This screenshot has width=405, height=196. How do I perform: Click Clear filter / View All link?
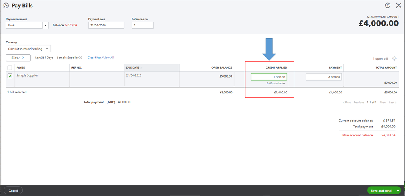click(101, 58)
